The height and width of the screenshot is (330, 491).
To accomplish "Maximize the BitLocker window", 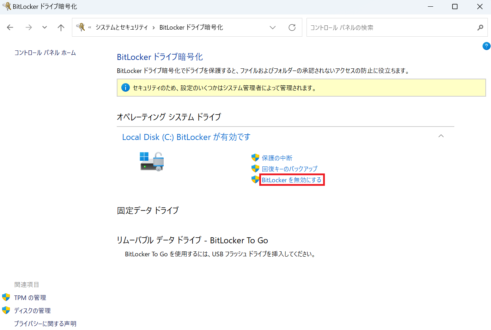I will (455, 7).
